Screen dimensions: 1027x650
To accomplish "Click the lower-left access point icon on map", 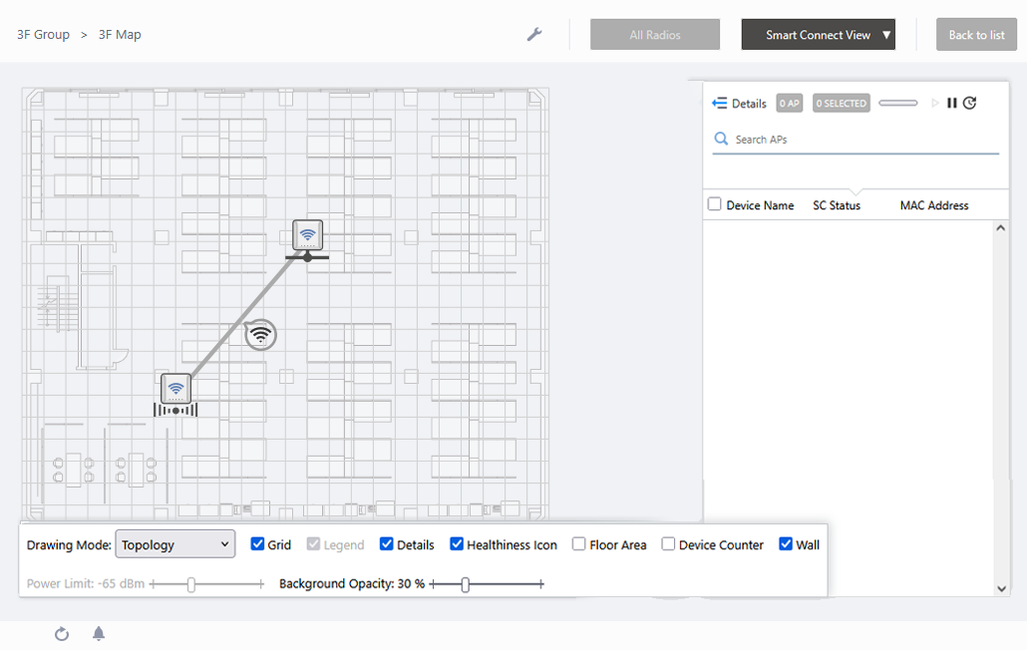I will click(175, 389).
